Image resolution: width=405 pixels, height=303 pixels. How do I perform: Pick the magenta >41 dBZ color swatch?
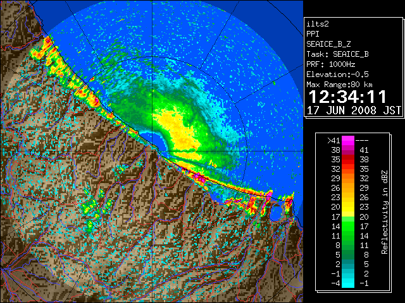(348, 140)
